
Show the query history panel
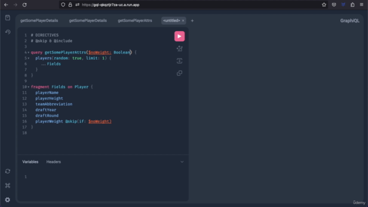tap(7, 32)
